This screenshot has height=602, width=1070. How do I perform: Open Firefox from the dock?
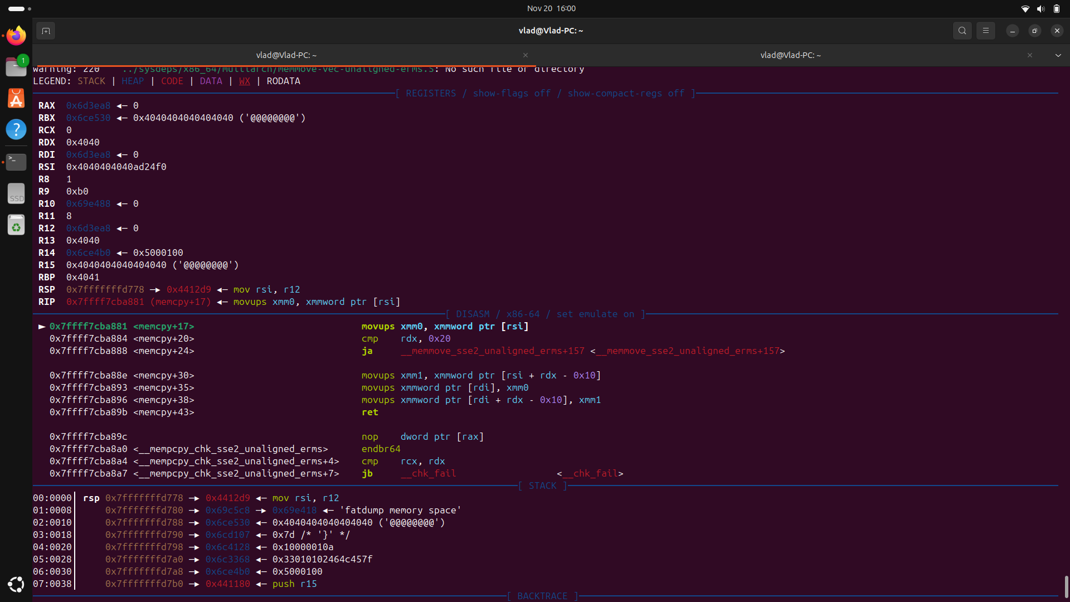[x=16, y=36]
